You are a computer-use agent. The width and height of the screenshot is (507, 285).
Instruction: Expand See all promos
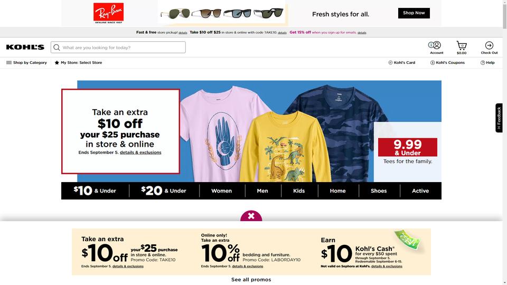251,280
